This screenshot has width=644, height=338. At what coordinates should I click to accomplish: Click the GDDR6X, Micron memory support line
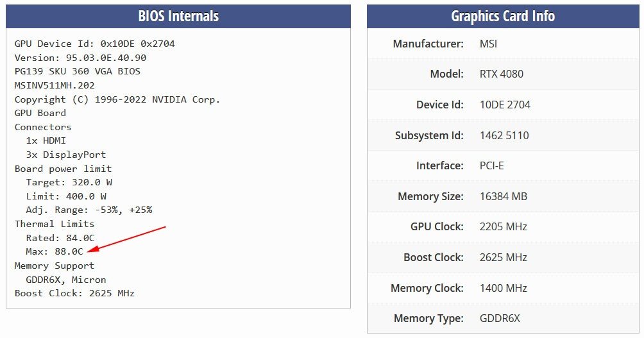[66, 280]
